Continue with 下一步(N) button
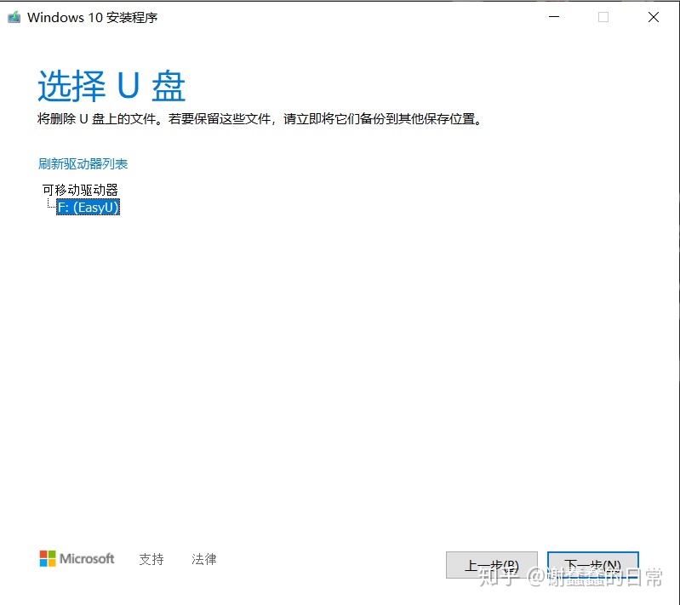Viewport: 680px width, 605px height. [593, 565]
